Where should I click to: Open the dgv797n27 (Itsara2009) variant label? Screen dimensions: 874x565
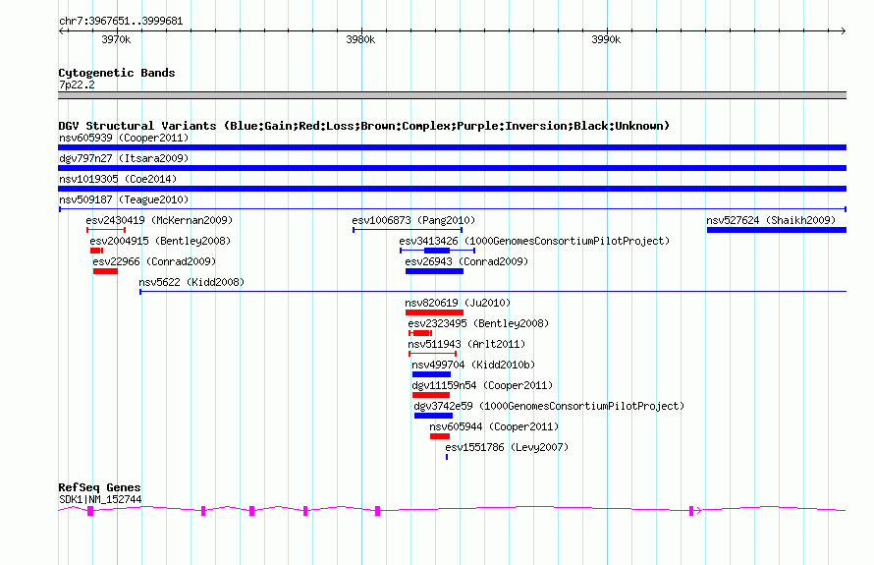tap(124, 158)
